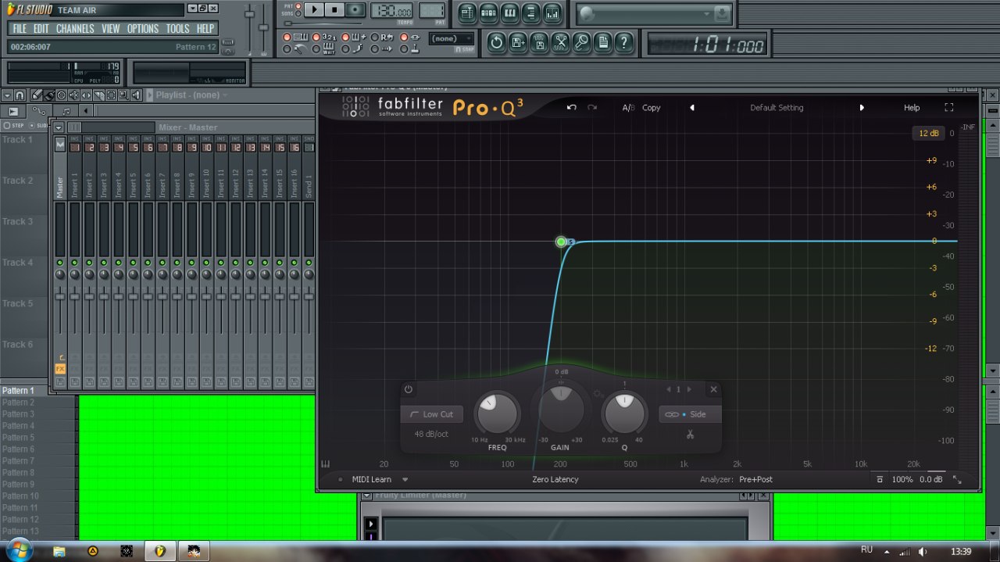The width and height of the screenshot is (1000, 562).
Task: Open the Mixer view button
Action: (x=552, y=13)
